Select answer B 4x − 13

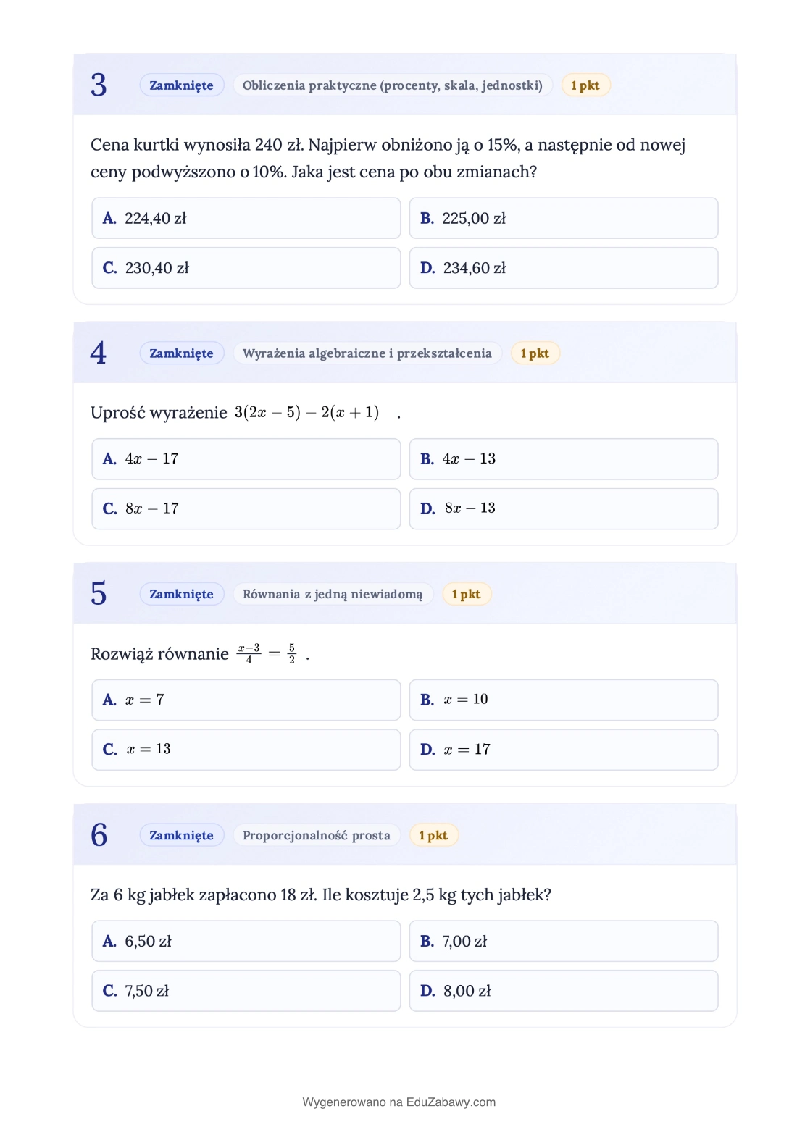coord(563,458)
